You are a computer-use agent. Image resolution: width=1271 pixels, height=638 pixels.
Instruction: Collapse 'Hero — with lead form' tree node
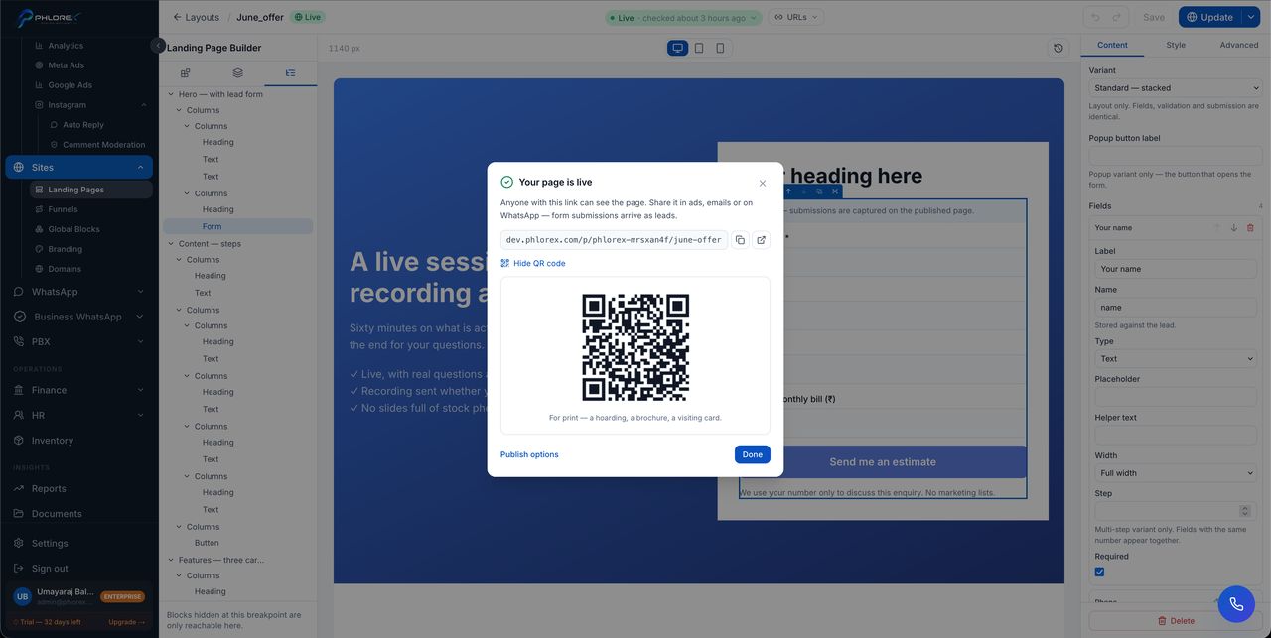171,94
